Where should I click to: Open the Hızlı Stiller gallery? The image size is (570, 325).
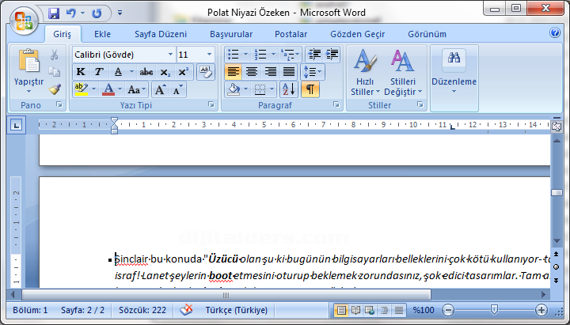tap(365, 73)
